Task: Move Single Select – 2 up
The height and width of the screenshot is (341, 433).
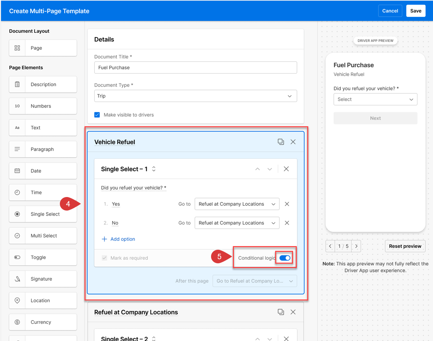Action: click(x=257, y=339)
